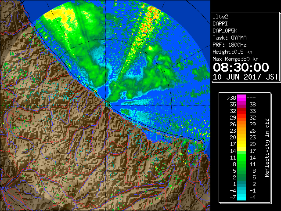Viewport: 281px width, 211px height.
Task: Pick the green 8–11 dBZ swatch
Action: click(241, 164)
